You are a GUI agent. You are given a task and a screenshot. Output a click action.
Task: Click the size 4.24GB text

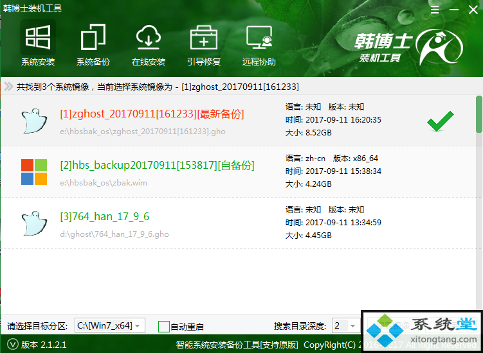pos(318,184)
